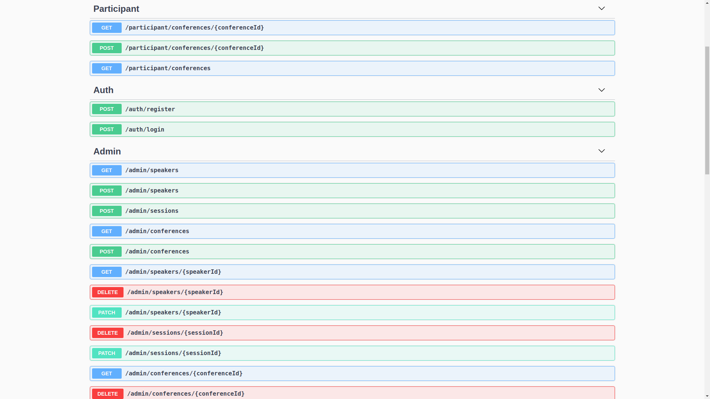Click POST badge for /participant/conferences/{conferenceId}

106,48
